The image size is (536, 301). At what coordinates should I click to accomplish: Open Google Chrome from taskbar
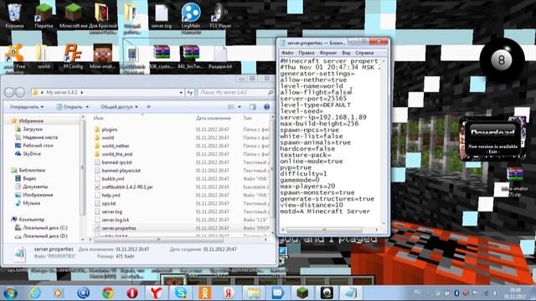pos(108,293)
